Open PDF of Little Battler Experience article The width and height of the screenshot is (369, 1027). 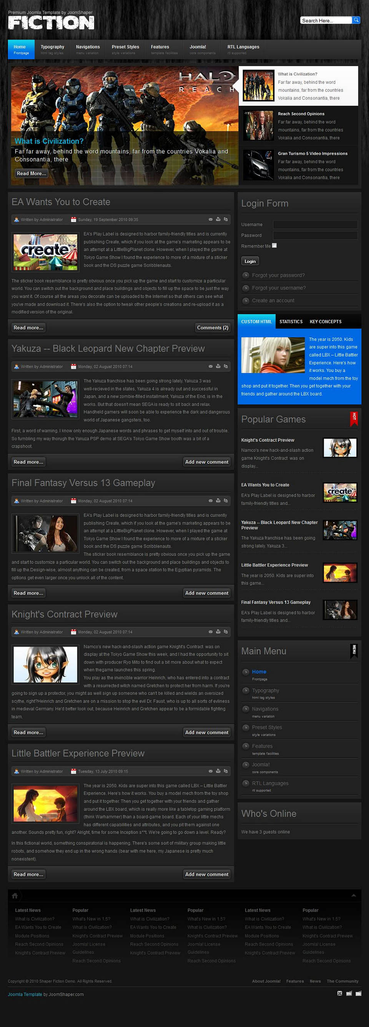[226, 771]
